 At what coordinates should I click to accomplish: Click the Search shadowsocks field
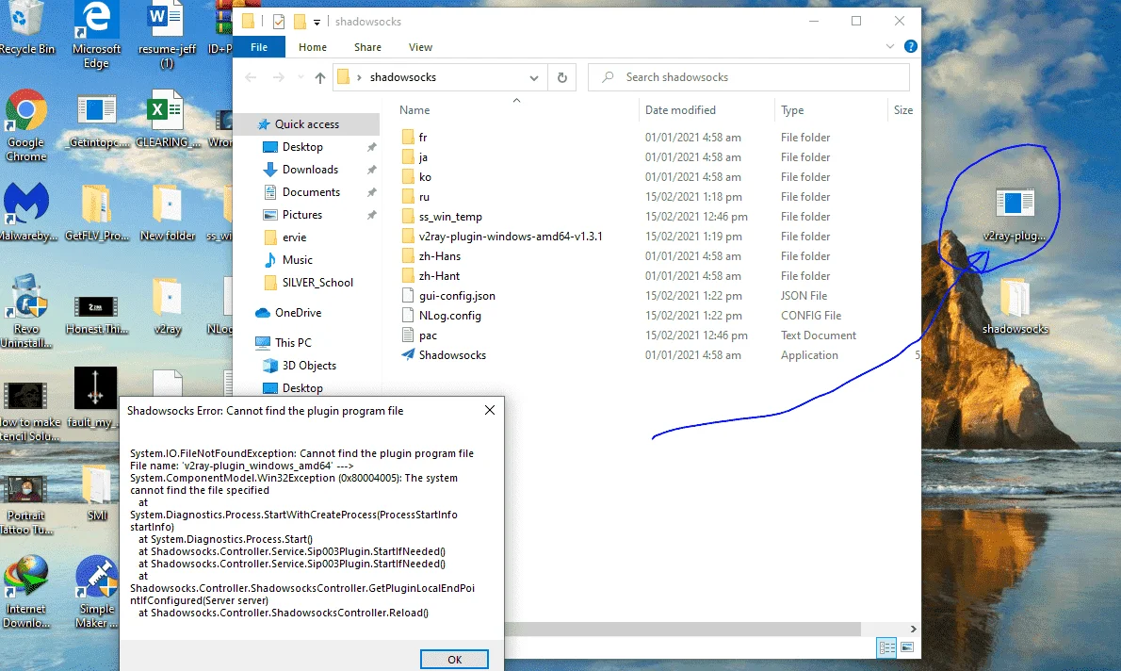[749, 77]
